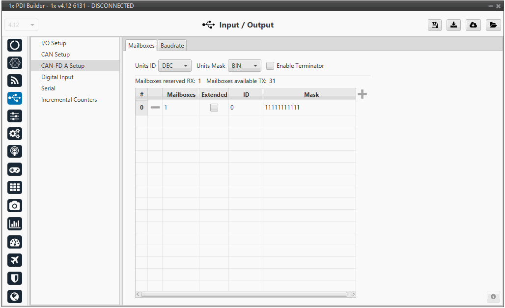This screenshot has width=505, height=308.
Task: Edit the ID value 0 in row 0
Action: click(246, 108)
